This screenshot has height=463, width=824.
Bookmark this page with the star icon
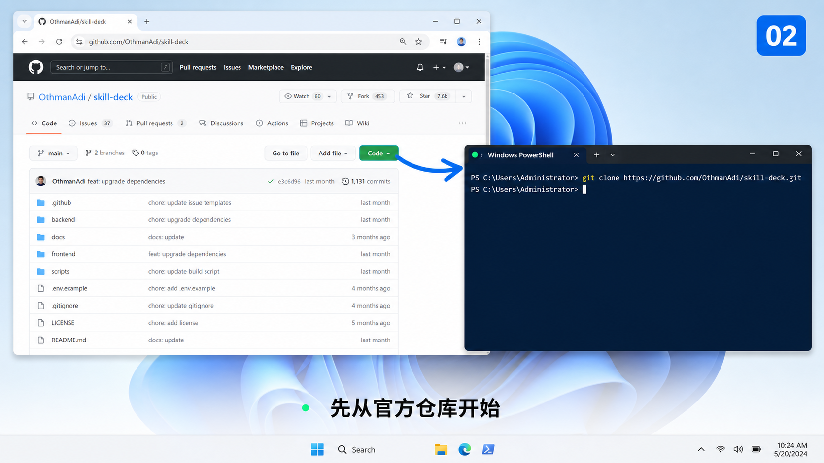[419, 42]
